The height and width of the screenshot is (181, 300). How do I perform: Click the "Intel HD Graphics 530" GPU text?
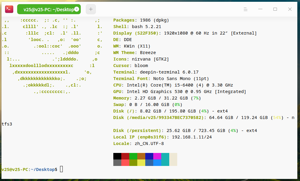click(x=154, y=92)
